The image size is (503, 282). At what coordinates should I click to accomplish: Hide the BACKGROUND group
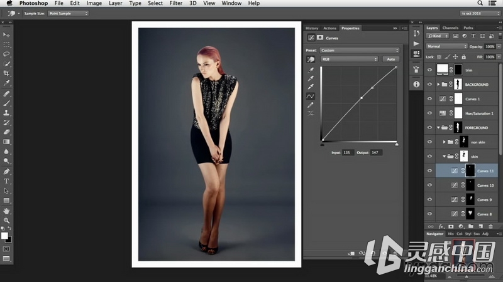point(429,85)
